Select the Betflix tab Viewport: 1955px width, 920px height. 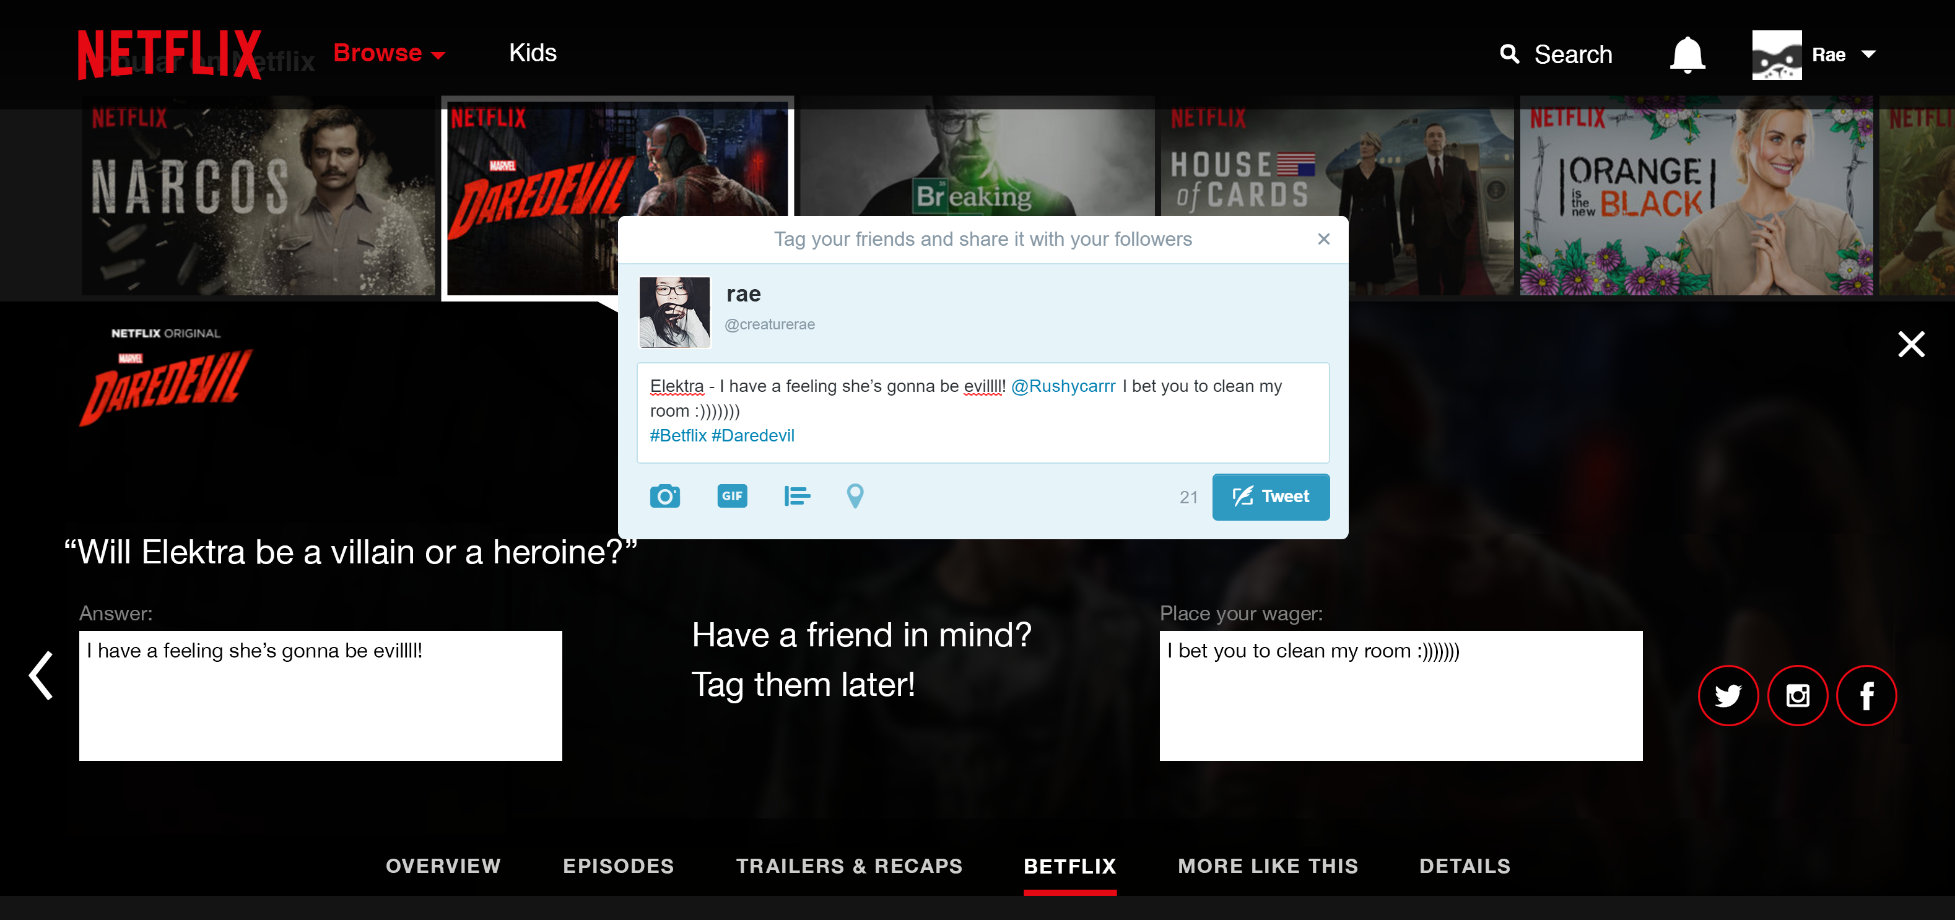coord(1070,866)
